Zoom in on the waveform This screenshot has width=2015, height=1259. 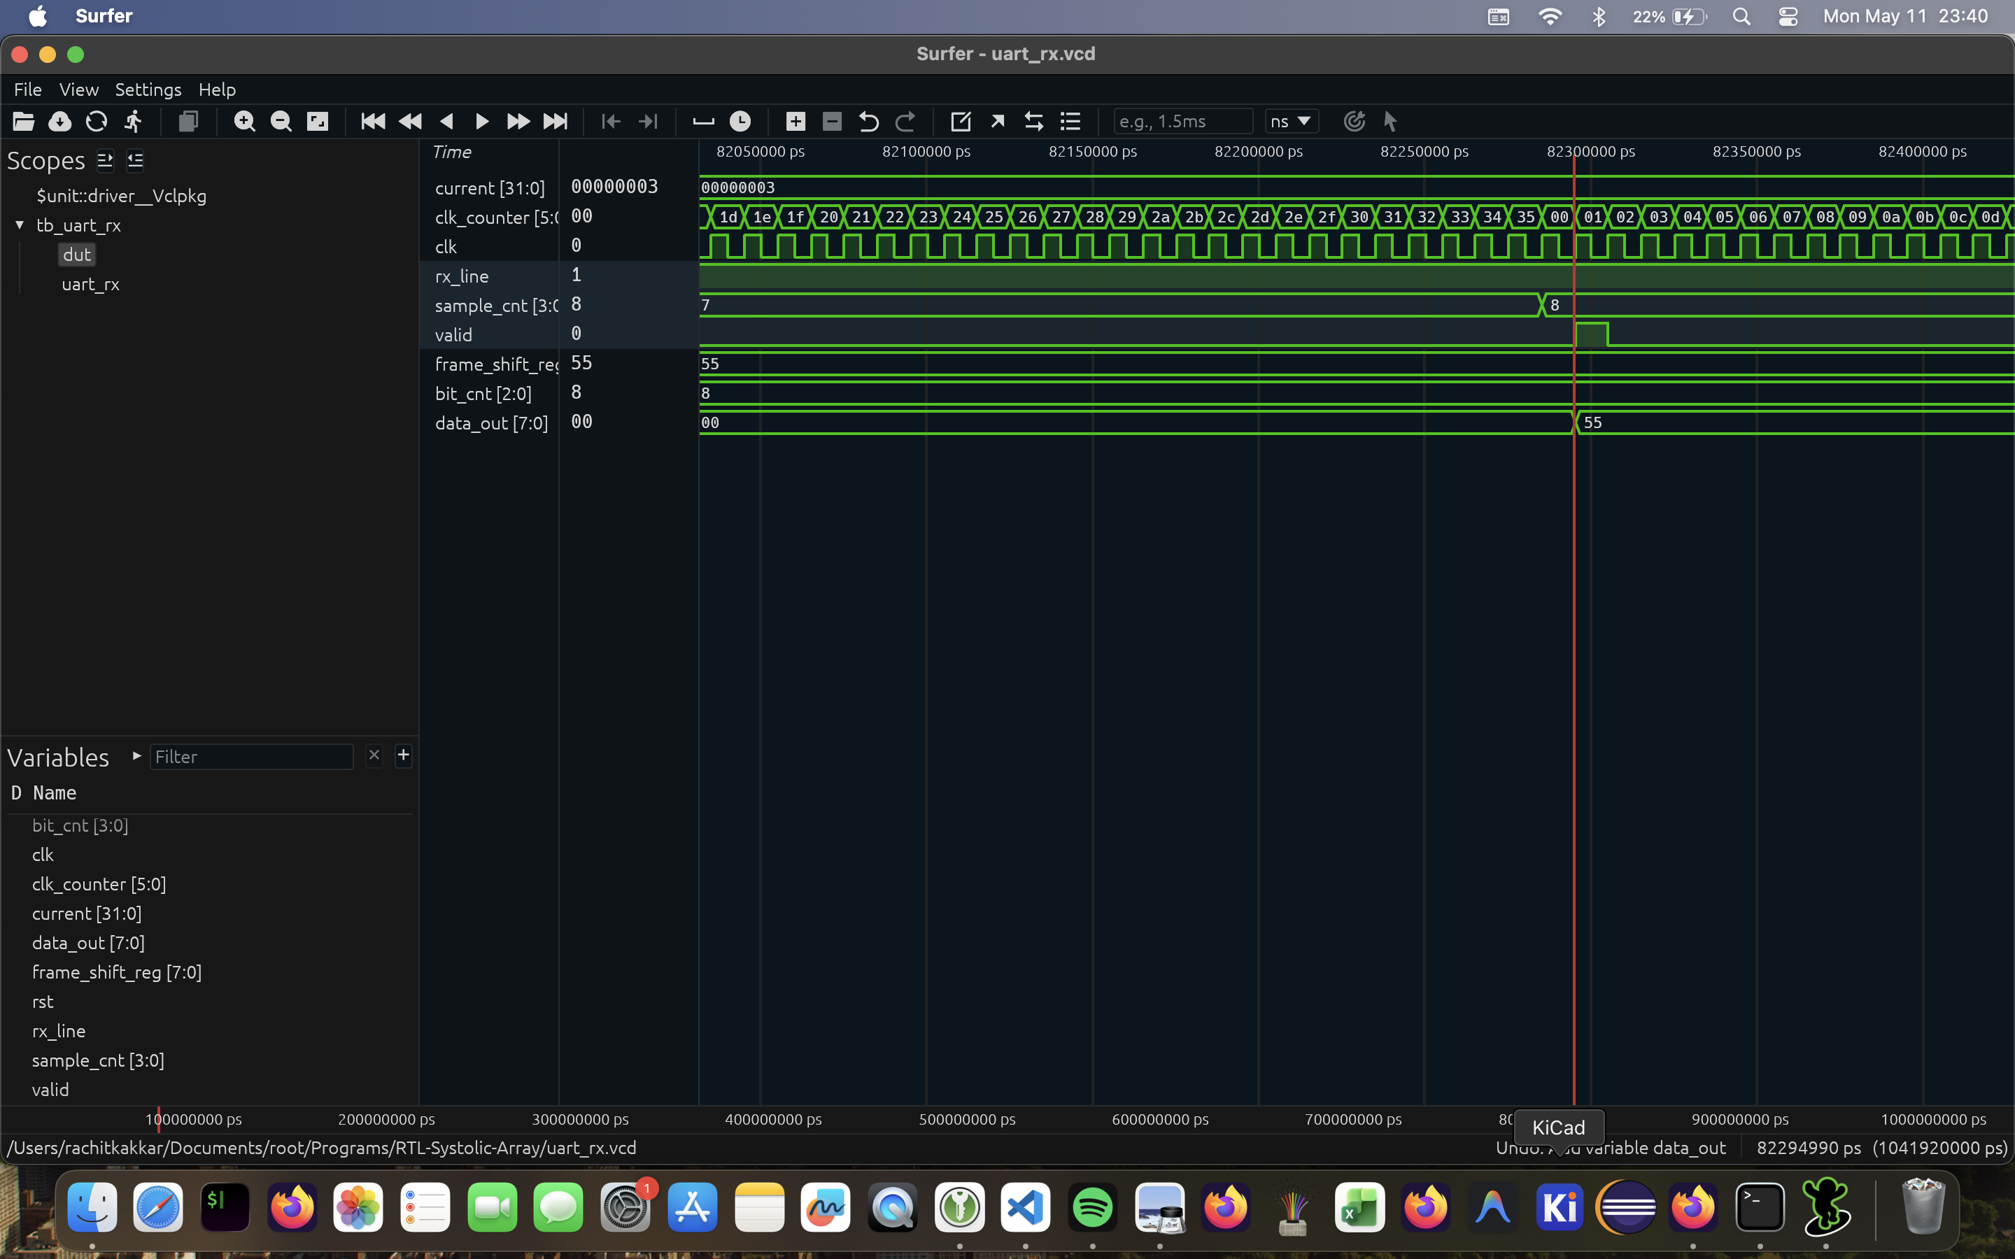click(x=244, y=122)
